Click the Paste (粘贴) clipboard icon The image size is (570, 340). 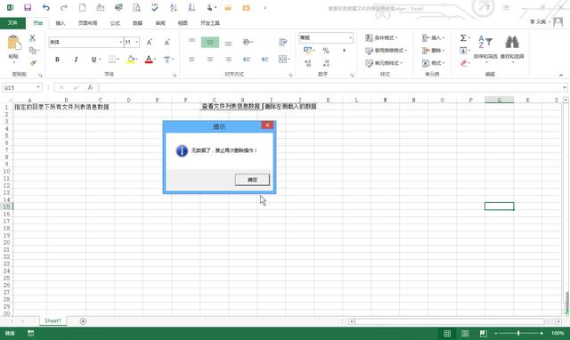(x=13, y=44)
